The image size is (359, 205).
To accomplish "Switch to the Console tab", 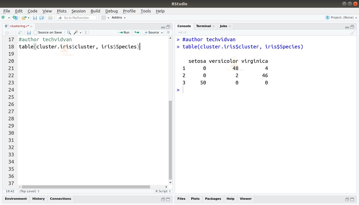I will 184,26.
